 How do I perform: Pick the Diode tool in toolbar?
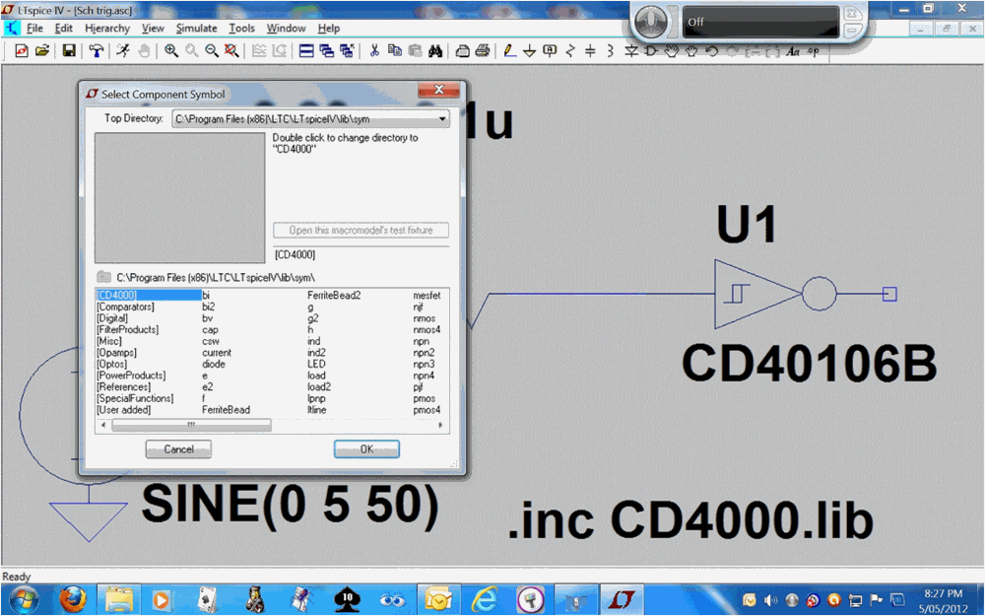click(631, 50)
